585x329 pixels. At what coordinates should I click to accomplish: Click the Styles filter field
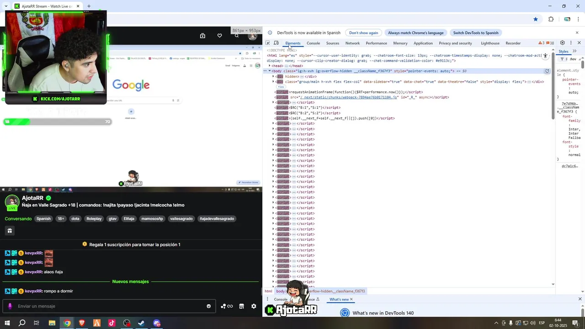(563, 59)
